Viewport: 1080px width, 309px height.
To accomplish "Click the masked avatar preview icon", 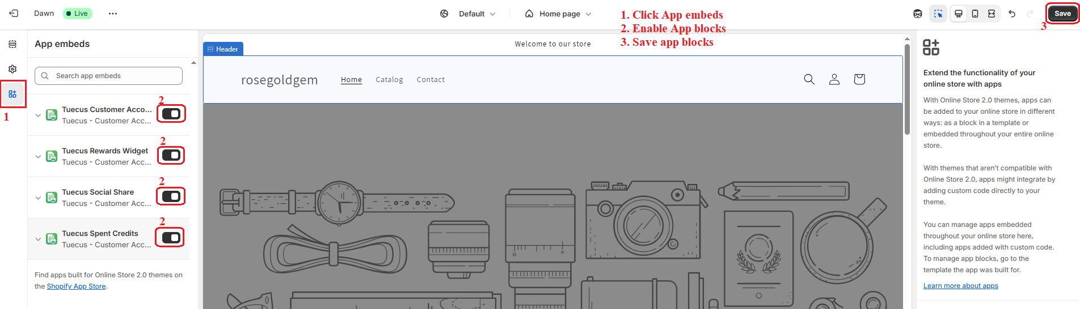I will (x=918, y=14).
